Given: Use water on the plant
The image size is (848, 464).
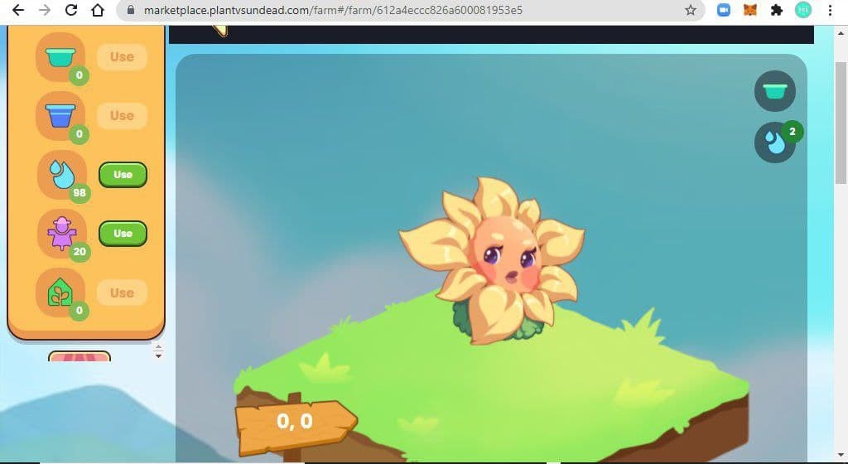Looking at the screenshot, I should pyautogui.click(x=123, y=175).
